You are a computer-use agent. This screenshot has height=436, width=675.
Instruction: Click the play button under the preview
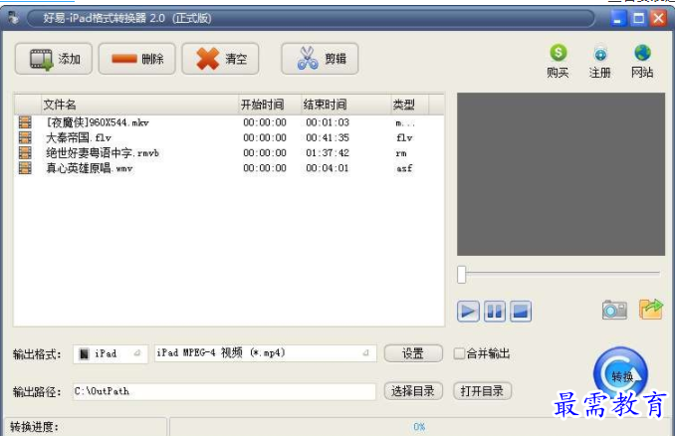click(x=468, y=311)
